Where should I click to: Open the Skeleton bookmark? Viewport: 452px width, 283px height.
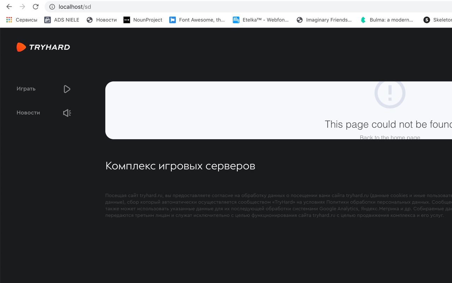click(438, 20)
